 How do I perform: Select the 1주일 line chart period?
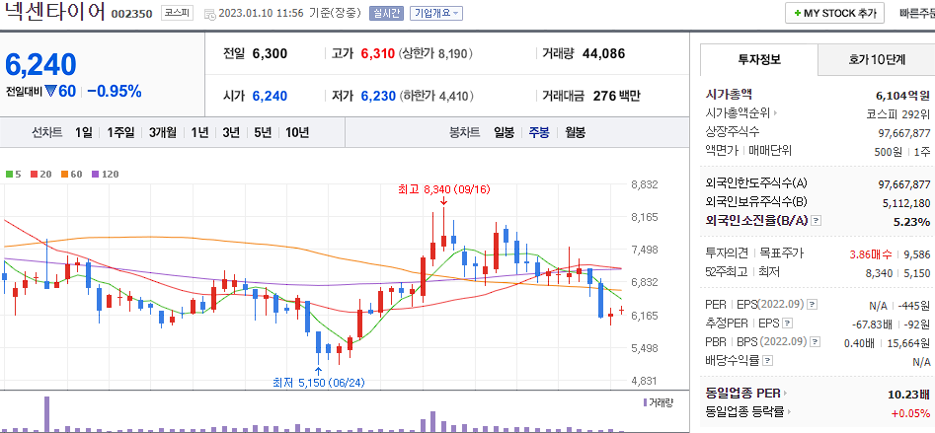click(x=120, y=132)
